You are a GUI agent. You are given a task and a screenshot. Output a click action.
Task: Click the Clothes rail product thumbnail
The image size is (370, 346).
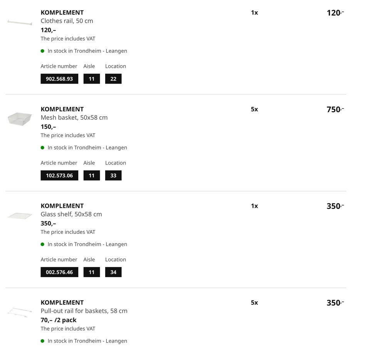(x=20, y=23)
